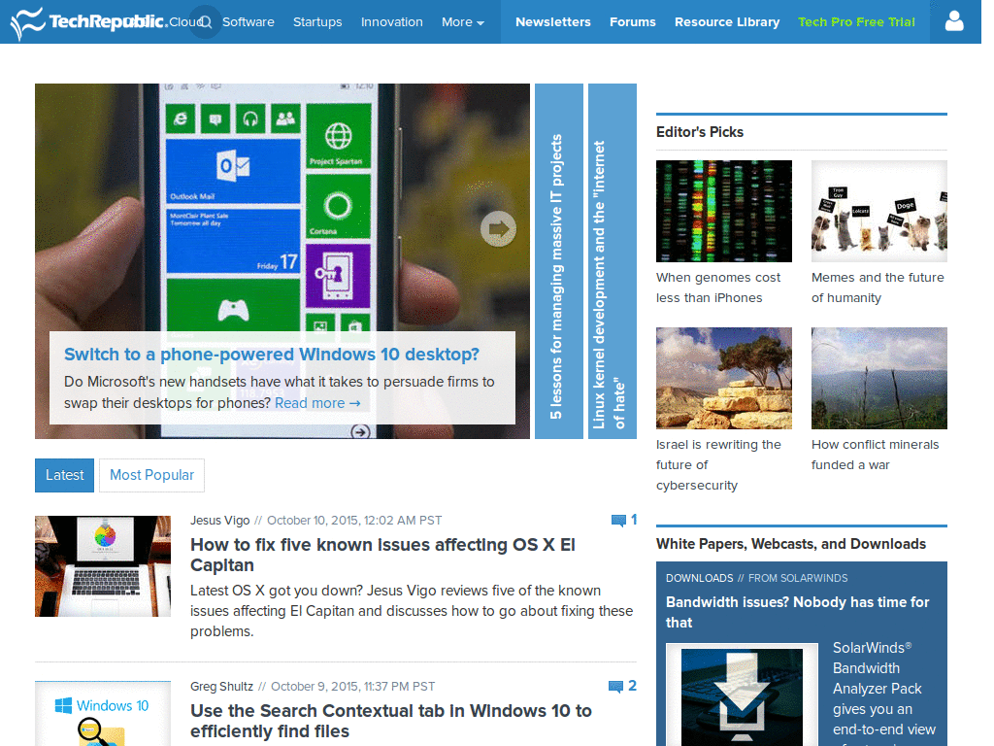This screenshot has width=994, height=746.
Task: Open the Innovation nav item
Action: pos(392,22)
